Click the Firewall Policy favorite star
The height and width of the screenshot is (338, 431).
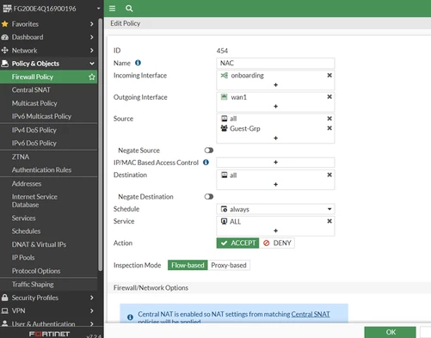pos(92,77)
